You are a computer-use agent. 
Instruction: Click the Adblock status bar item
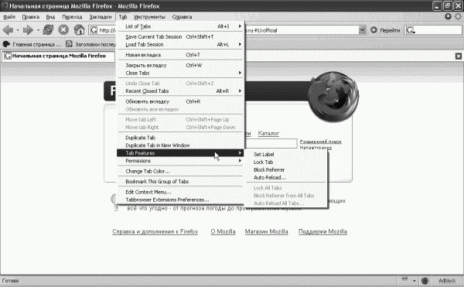click(447, 281)
